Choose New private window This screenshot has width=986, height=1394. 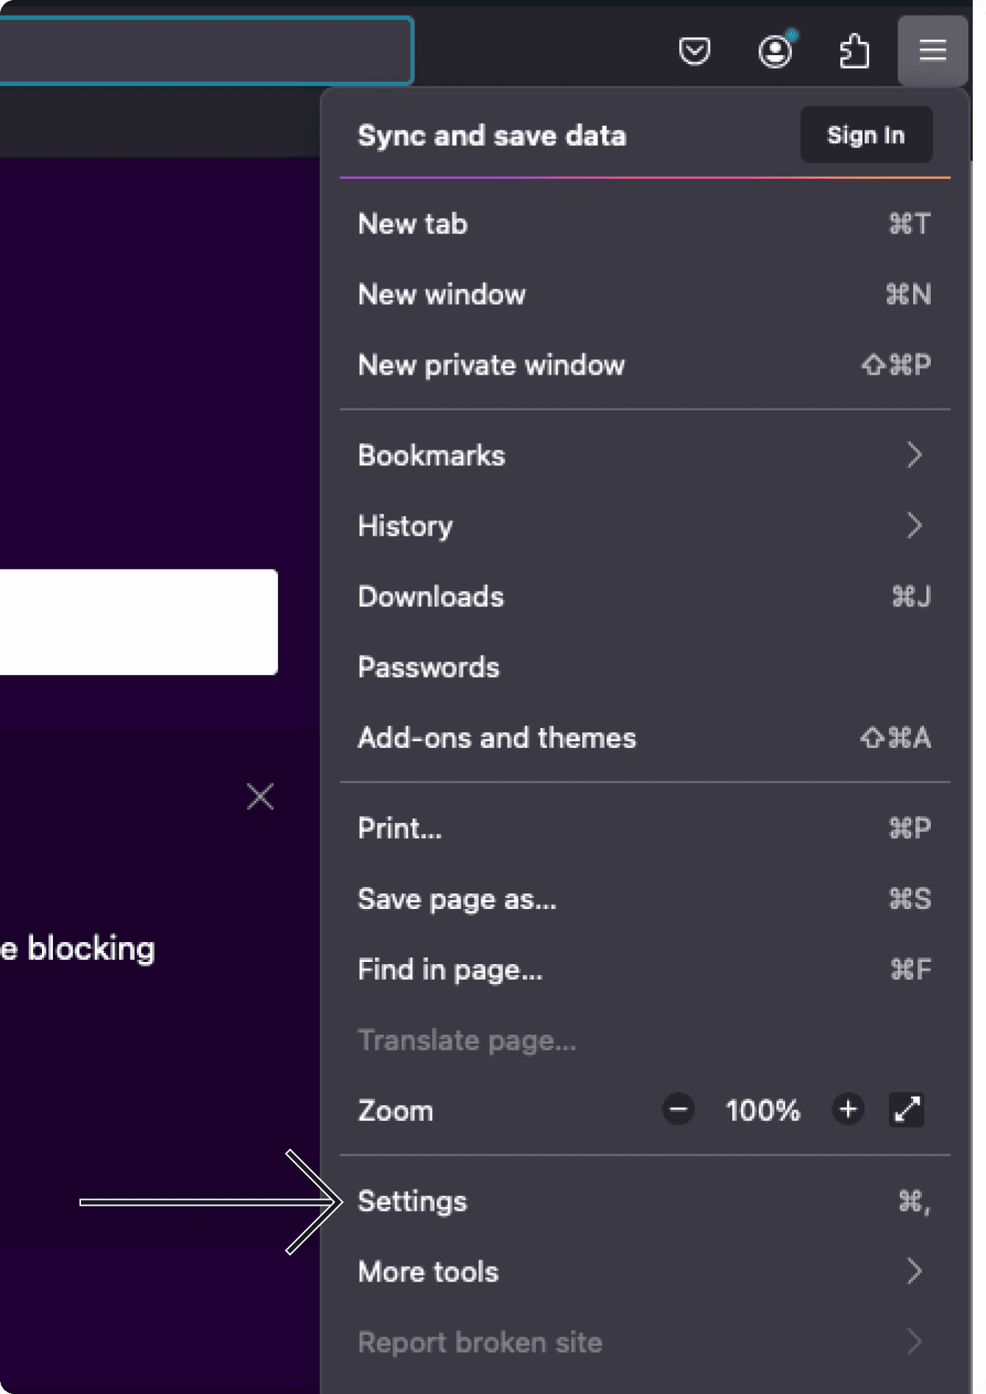tap(644, 365)
